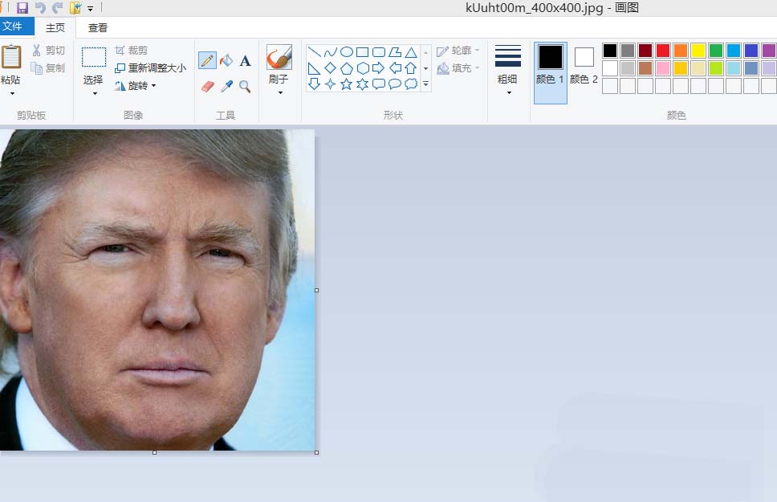Select the Text tool
The width and height of the screenshot is (777, 502).
point(245,60)
